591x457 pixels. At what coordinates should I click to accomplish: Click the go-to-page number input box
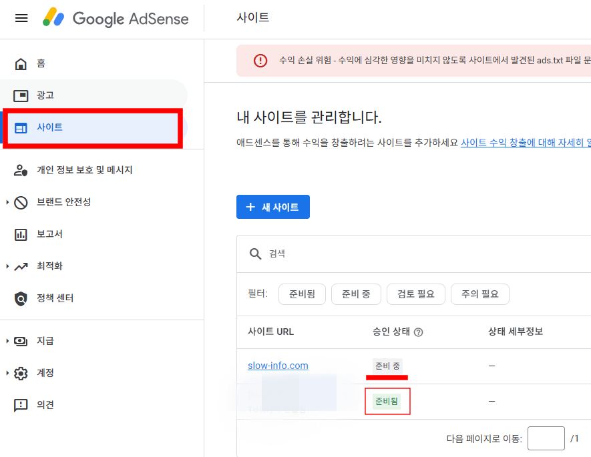(546, 438)
